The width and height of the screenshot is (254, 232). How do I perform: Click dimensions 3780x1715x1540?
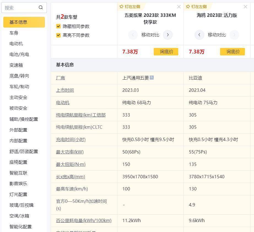(x=207, y=177)
